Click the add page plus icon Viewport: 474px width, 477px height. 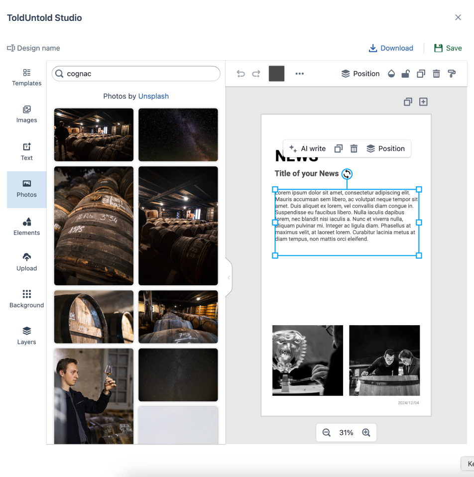click(423, 102)
